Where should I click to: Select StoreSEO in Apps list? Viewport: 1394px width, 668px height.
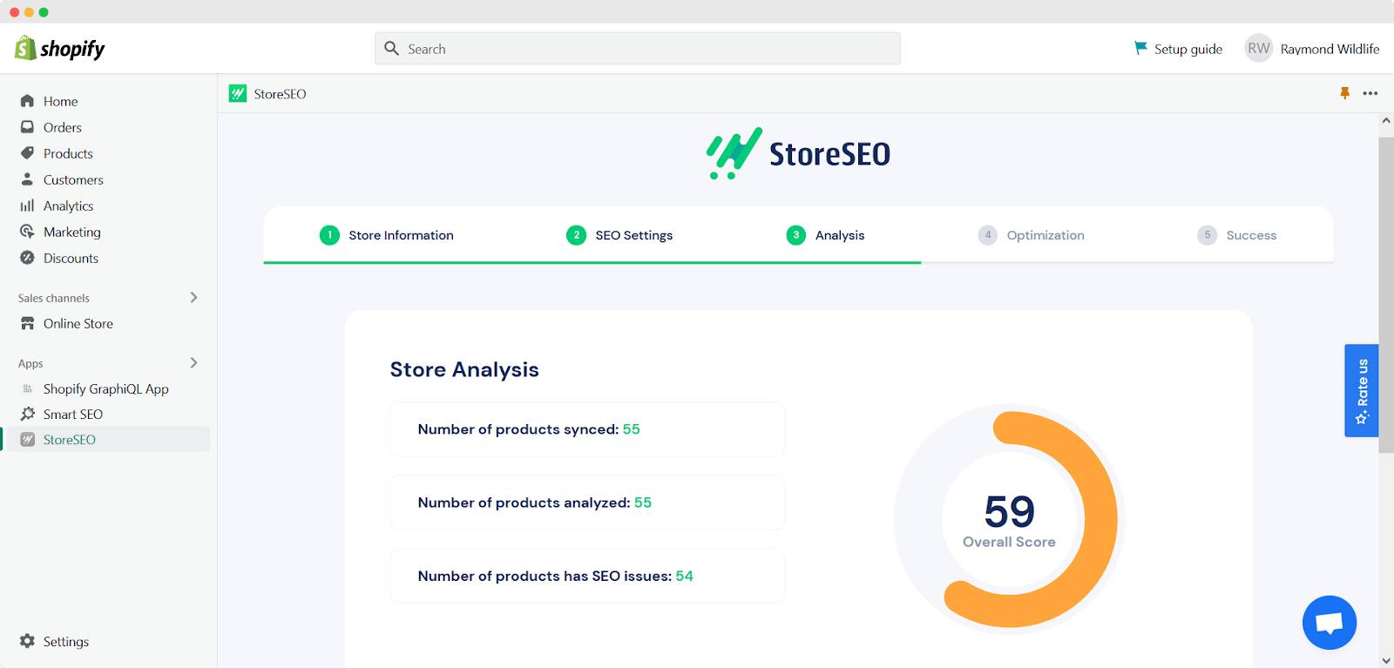coord(109,439)
